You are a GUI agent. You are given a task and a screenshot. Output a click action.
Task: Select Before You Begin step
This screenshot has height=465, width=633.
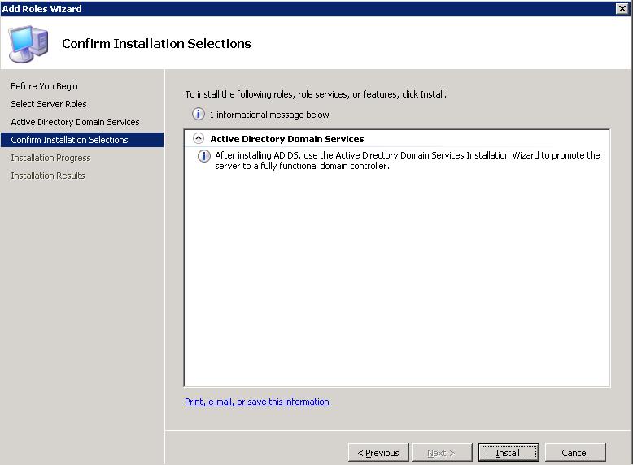click(x=44, y=86)
